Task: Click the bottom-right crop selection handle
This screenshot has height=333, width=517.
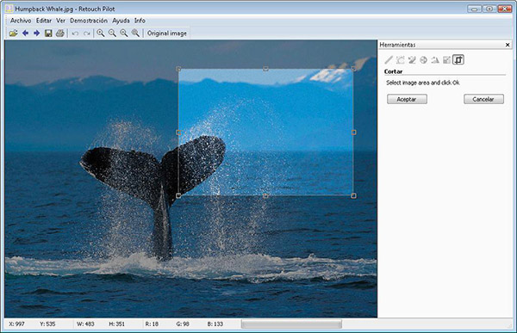Action: [x=353, y=195]
